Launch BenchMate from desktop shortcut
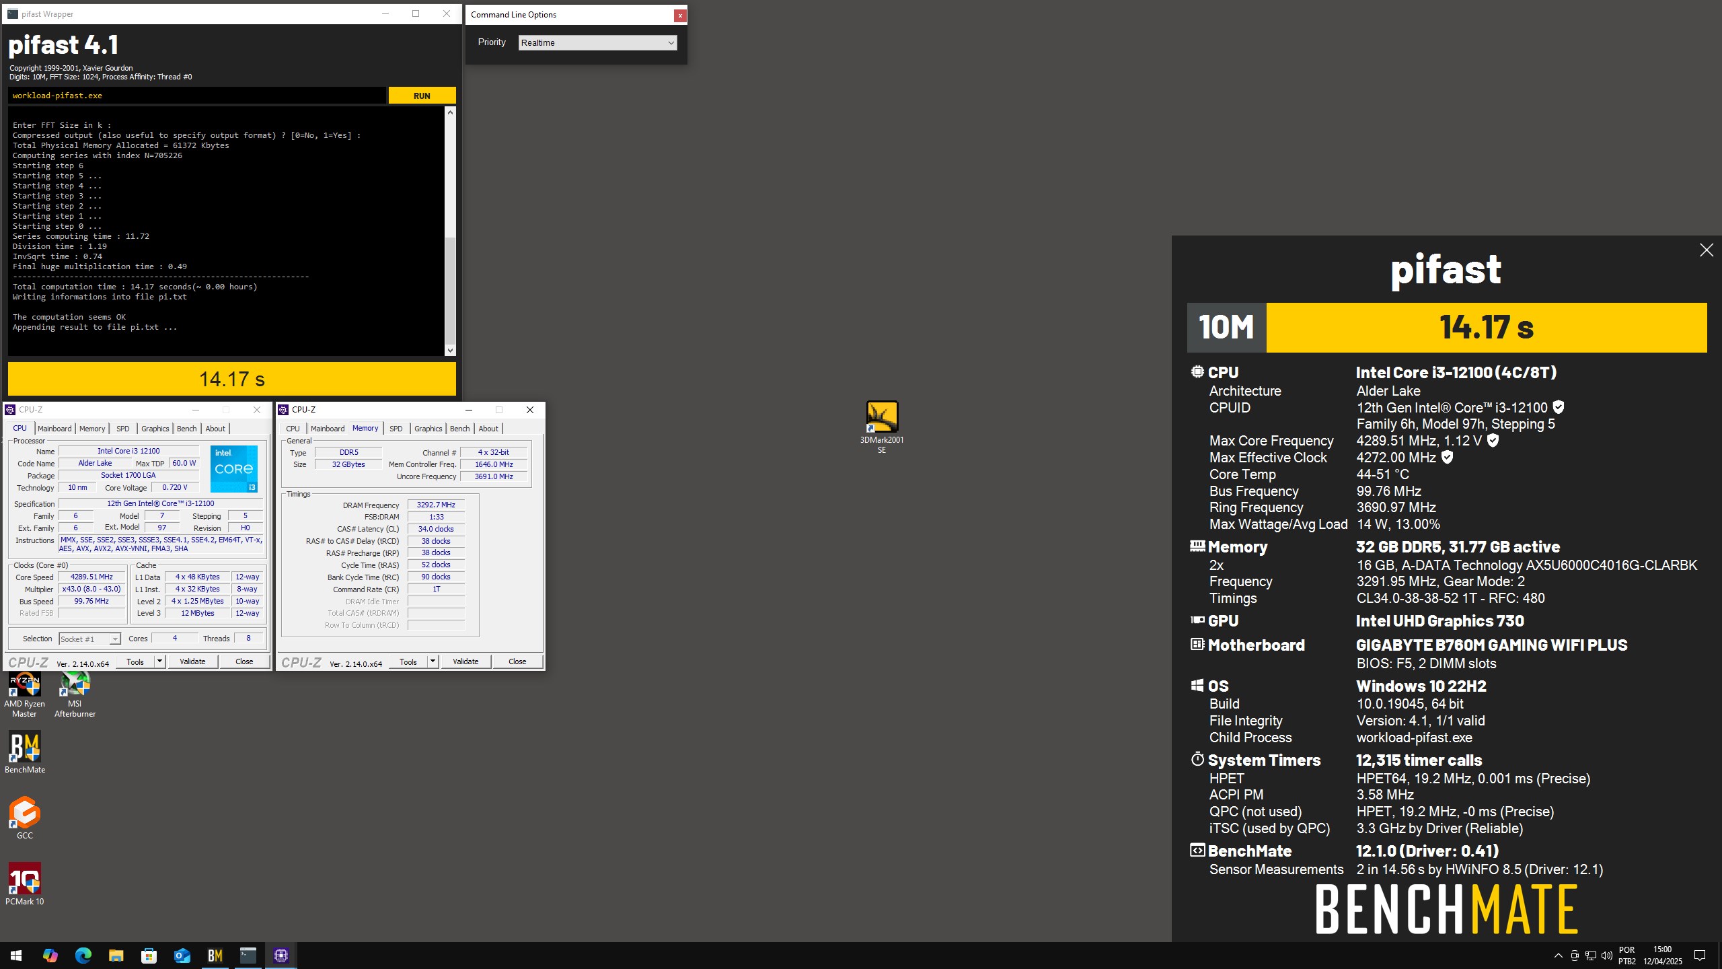1722x969 pixels. tap(25, 752)
